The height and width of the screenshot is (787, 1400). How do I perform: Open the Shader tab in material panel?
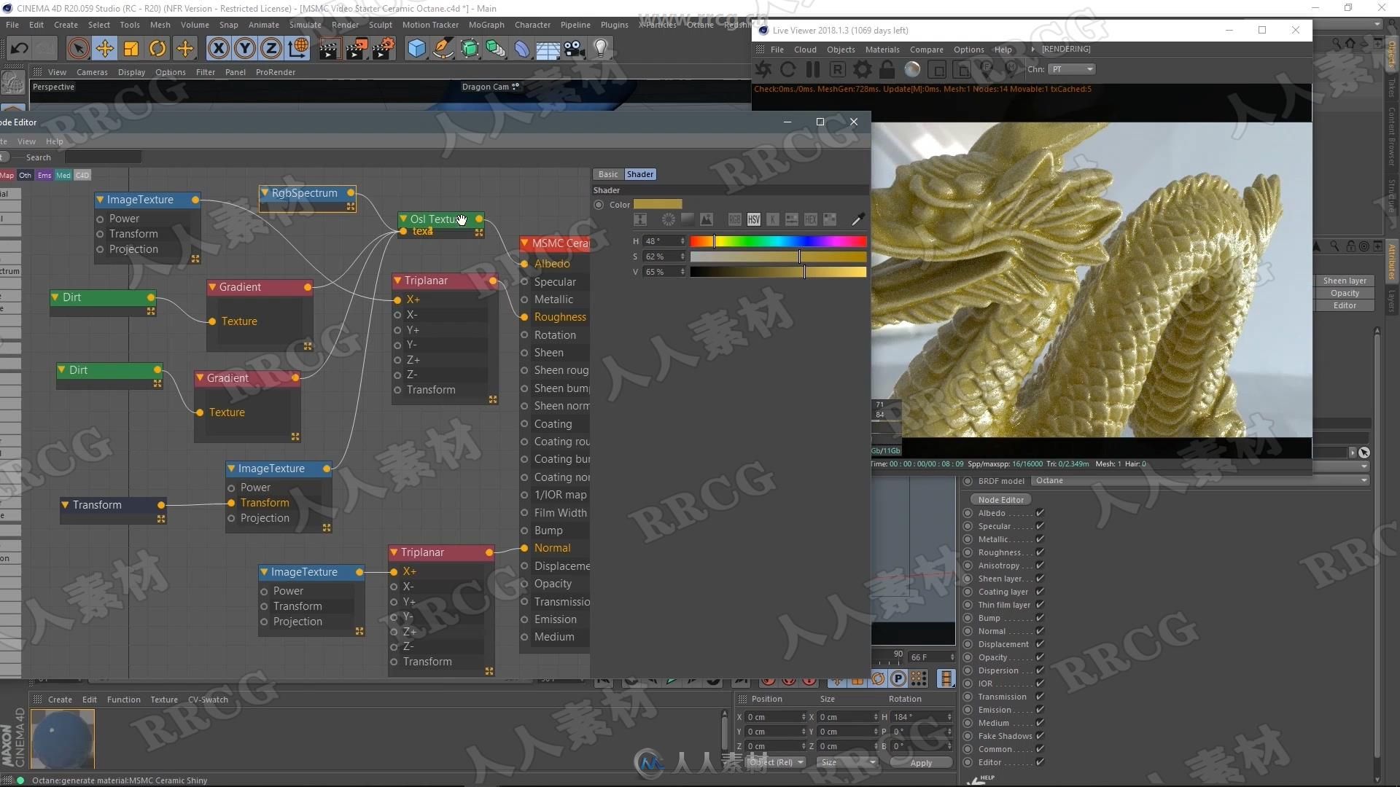click(639, 174)
